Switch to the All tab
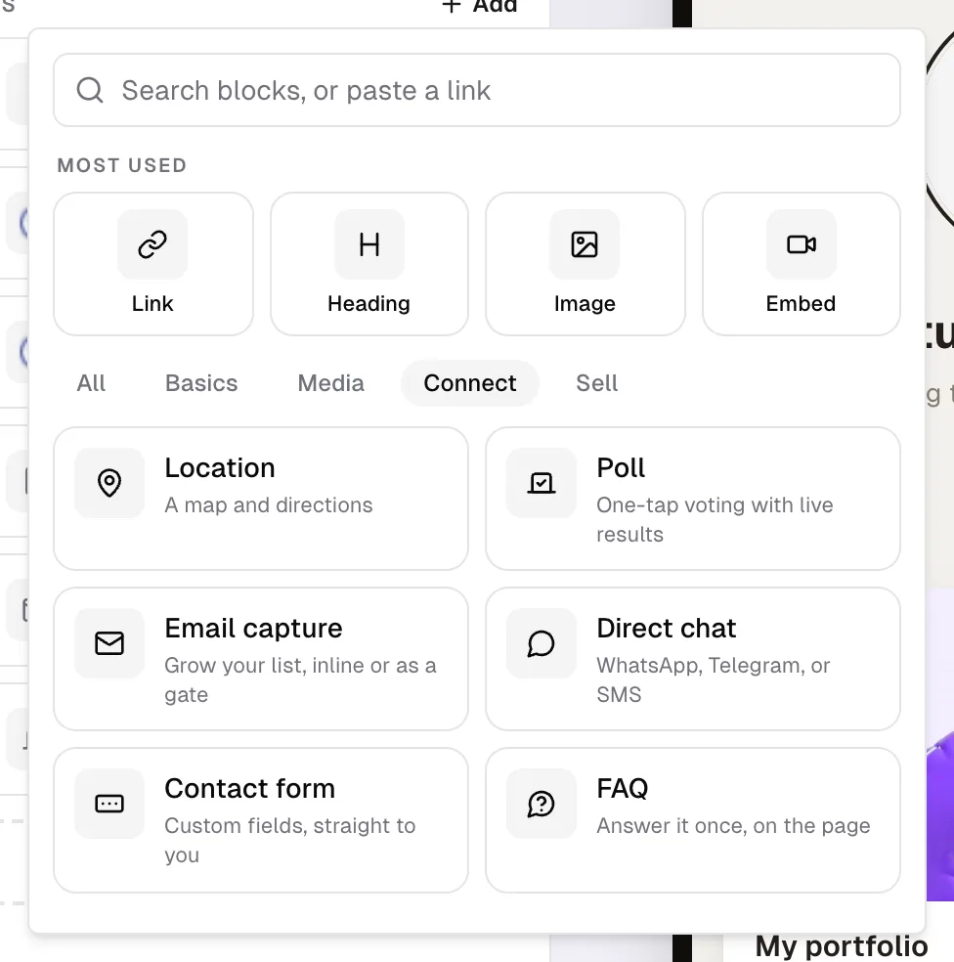Image resolution: width=954 pixels, height=962 pixels. [91, 383]
